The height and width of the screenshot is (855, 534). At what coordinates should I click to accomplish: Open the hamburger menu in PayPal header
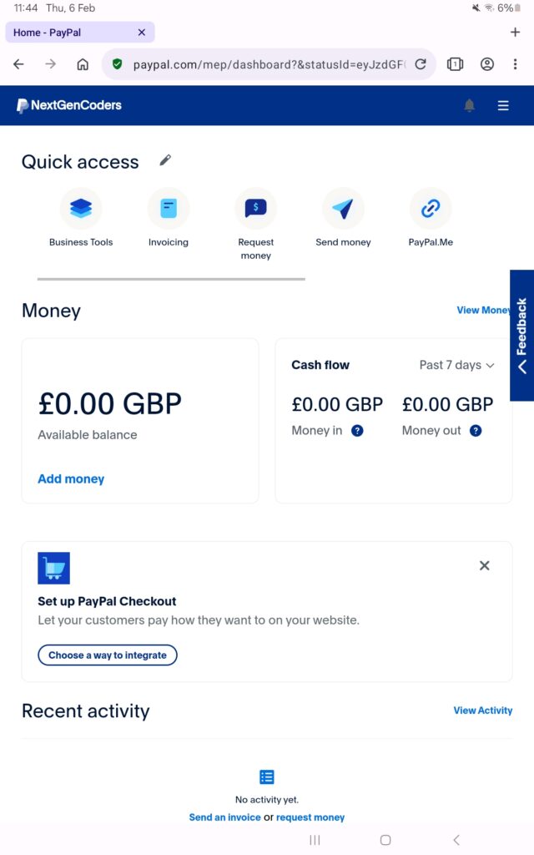pos(503,105)
